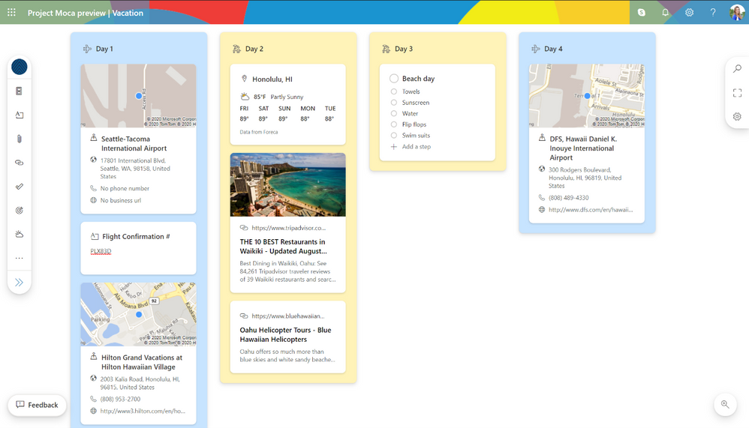Expand the left sidebar with double chevron
The width and height of the screenshot is (749, 428).
click(19, 282)
